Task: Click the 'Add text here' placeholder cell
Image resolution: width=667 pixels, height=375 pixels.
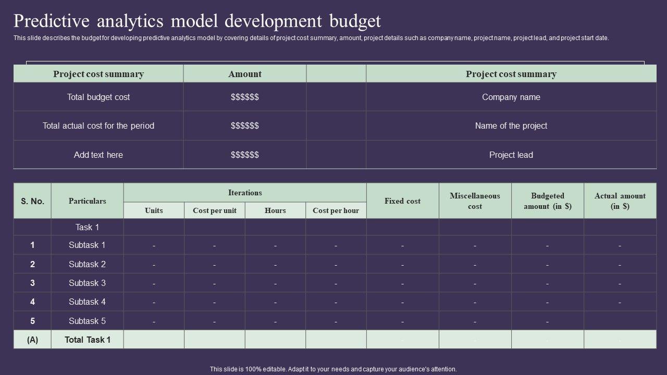Action: click(98, 155)
